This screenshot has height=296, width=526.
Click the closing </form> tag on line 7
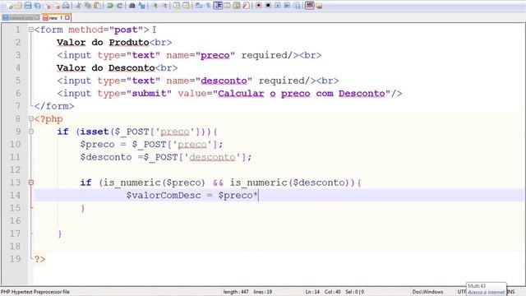[54, 106]
